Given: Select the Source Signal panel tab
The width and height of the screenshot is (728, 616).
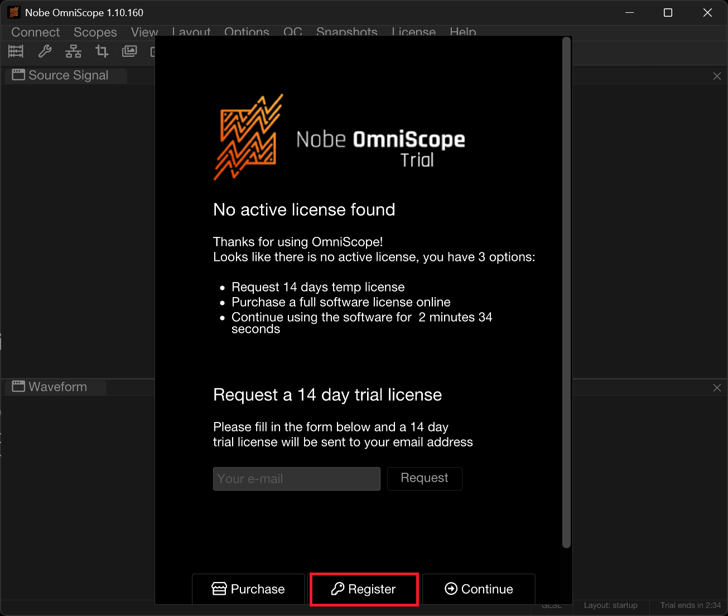Looking at the screenshot, I should [x=66, y=75].
